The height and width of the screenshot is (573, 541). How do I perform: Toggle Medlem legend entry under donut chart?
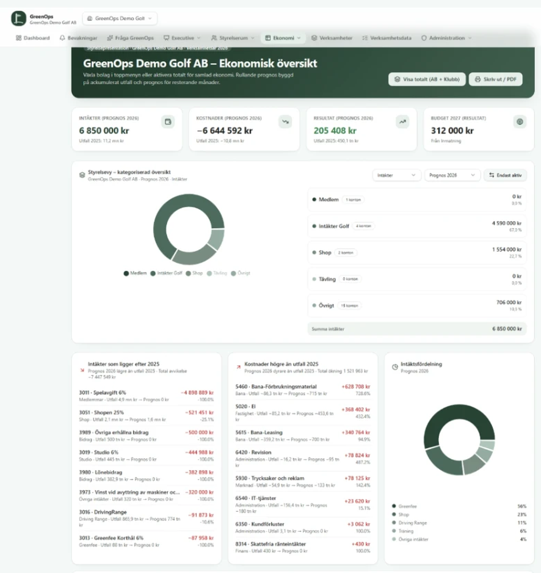(x=135, y=273)
